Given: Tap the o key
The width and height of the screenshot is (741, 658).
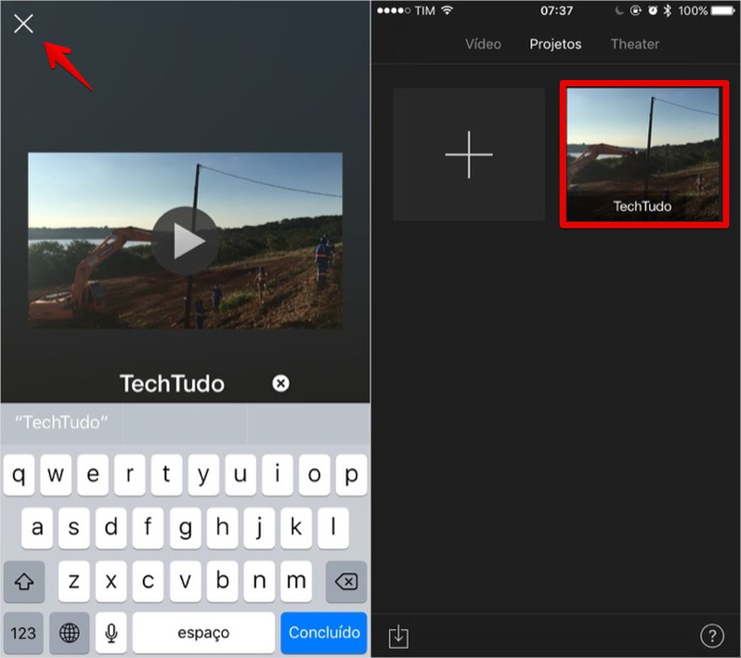Looking at the screenshot, I should (x=314, y=475).
